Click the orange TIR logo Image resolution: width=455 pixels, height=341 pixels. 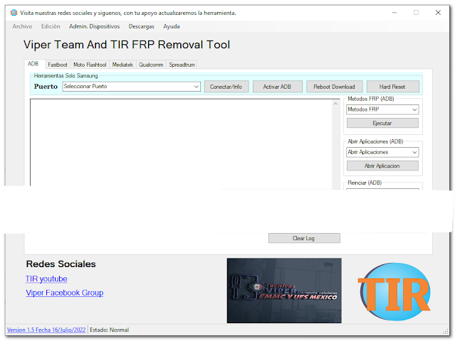coord(394,292)
